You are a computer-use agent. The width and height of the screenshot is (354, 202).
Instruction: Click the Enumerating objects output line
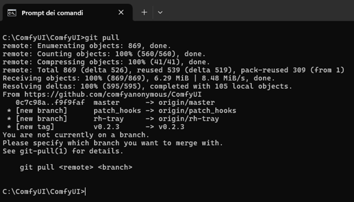[x=87, y=46]
